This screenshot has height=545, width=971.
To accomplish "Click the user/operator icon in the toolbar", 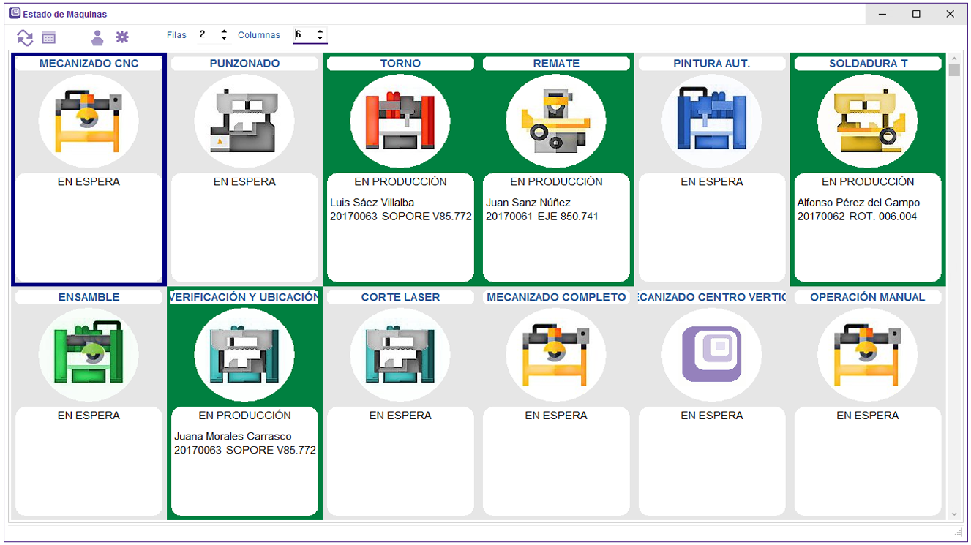I will [x=97, y=37].
